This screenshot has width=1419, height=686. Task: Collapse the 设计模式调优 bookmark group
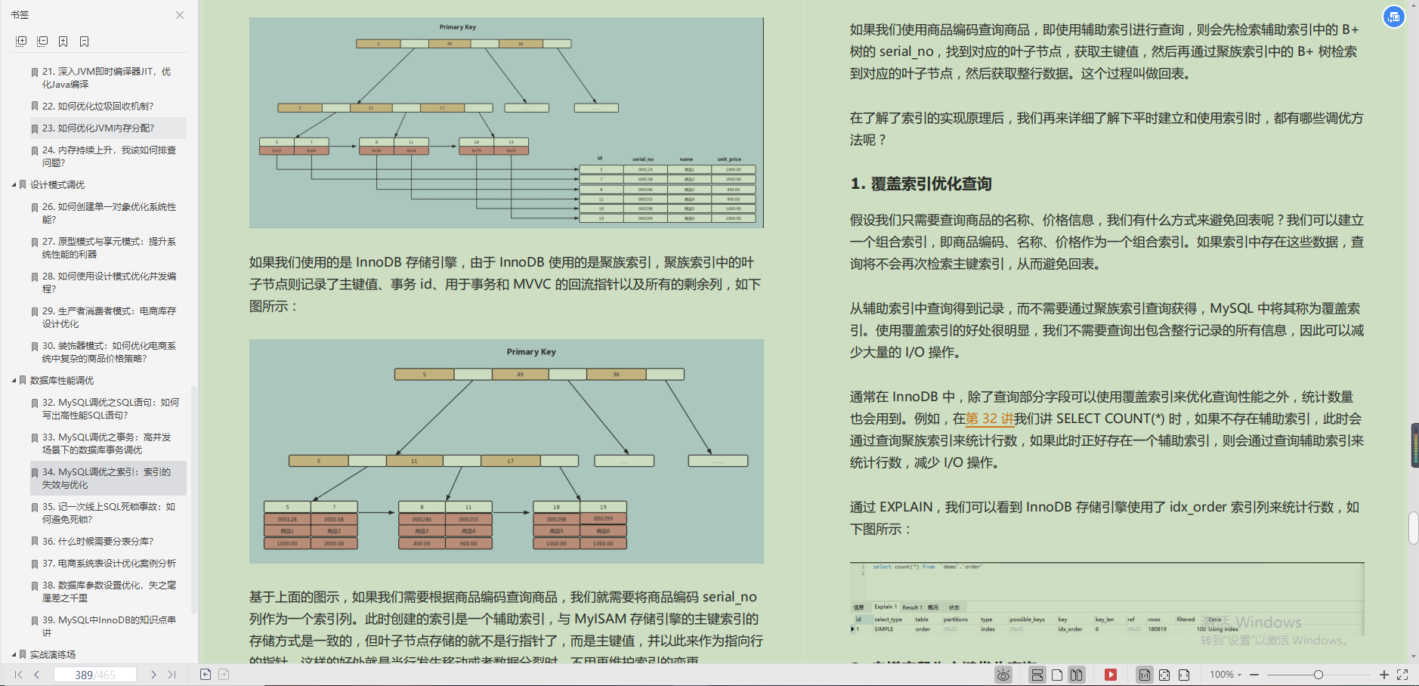[14, 184]
